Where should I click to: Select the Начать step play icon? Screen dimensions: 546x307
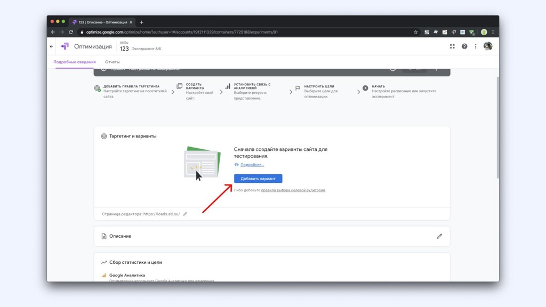(x=365, y=88)
